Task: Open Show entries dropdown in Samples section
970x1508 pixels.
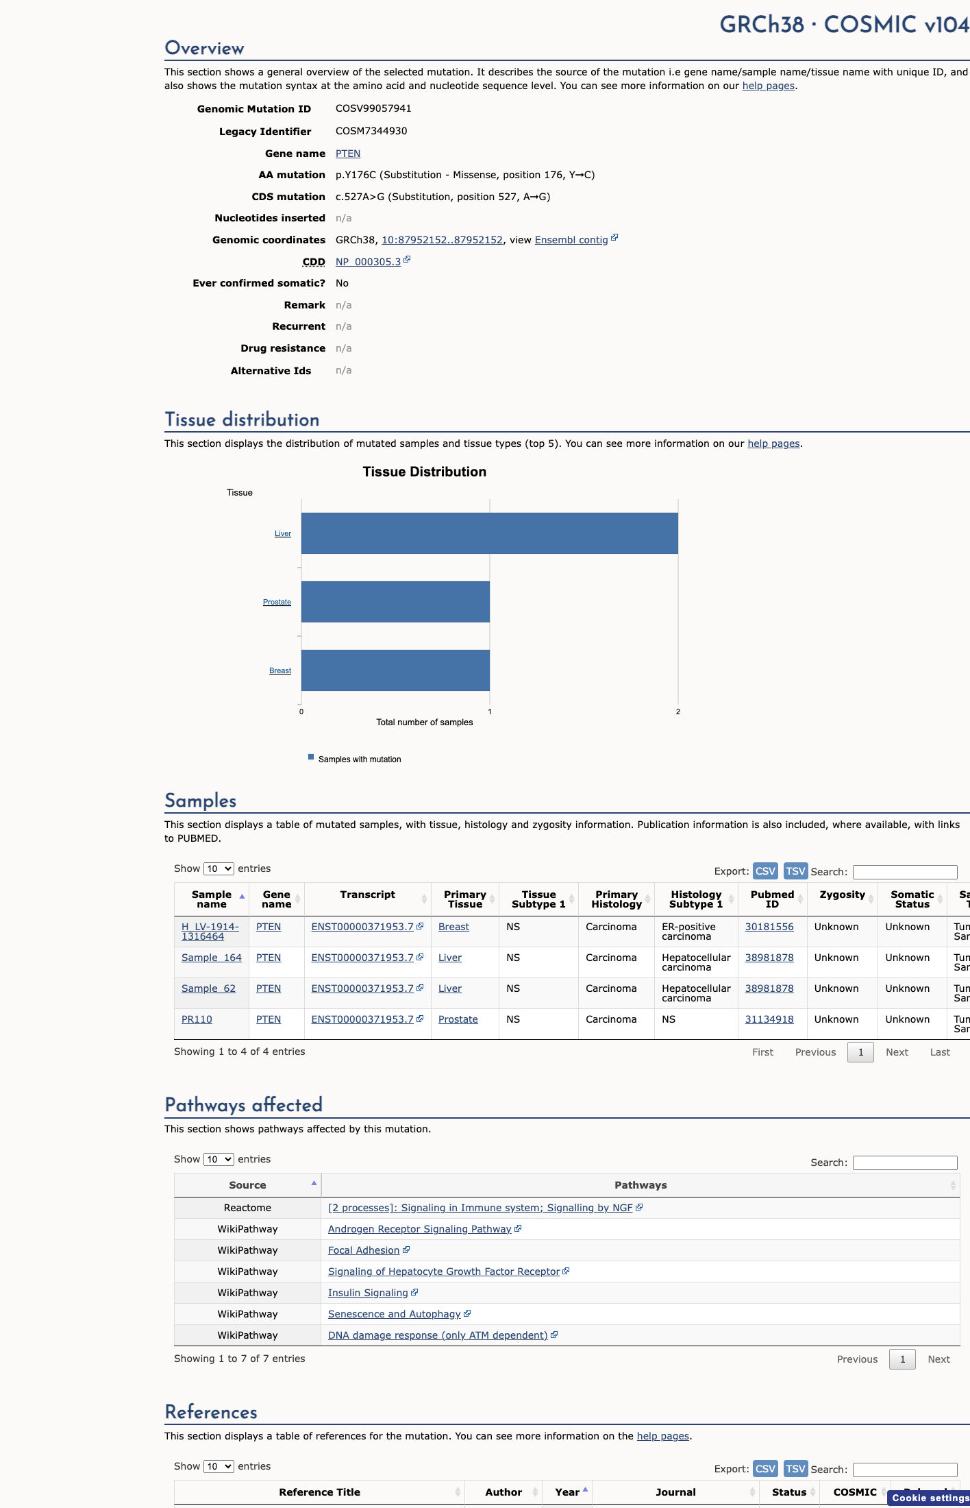Action: click(219, 868)
